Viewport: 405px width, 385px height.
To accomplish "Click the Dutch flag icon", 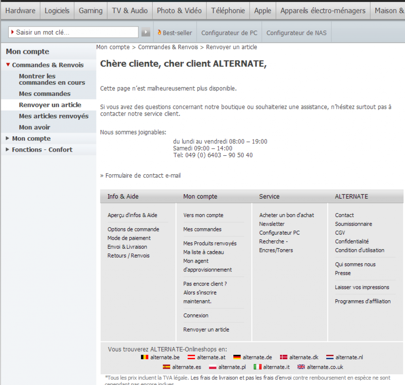I will (330, 357).
